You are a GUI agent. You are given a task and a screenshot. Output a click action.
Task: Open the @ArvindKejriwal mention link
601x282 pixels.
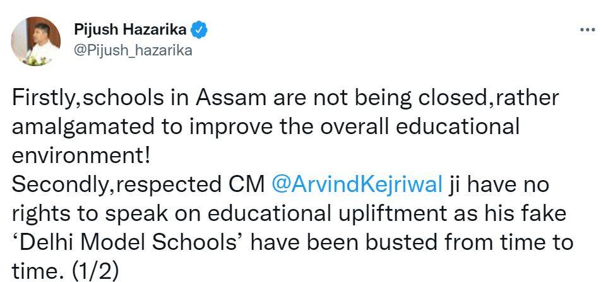pyautogui.click(x=356, y=185)
